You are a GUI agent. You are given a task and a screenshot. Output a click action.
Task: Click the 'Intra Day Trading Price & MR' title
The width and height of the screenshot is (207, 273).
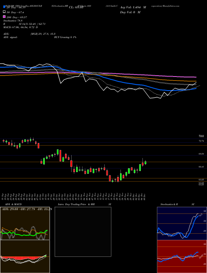(76, 204)
